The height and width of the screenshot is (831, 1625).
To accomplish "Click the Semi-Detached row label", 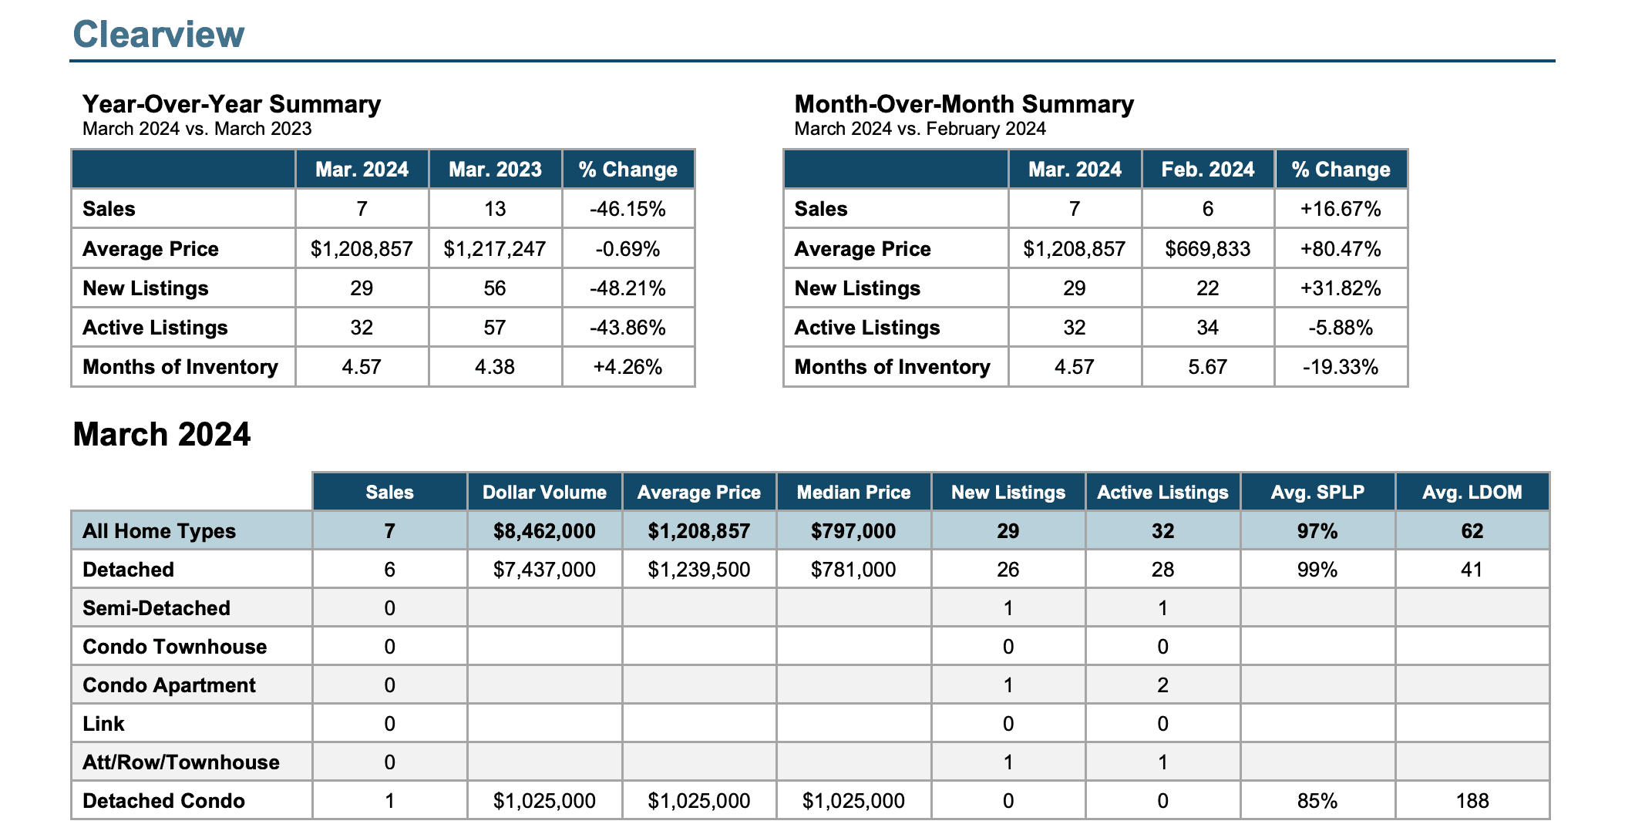I will 156,608.
